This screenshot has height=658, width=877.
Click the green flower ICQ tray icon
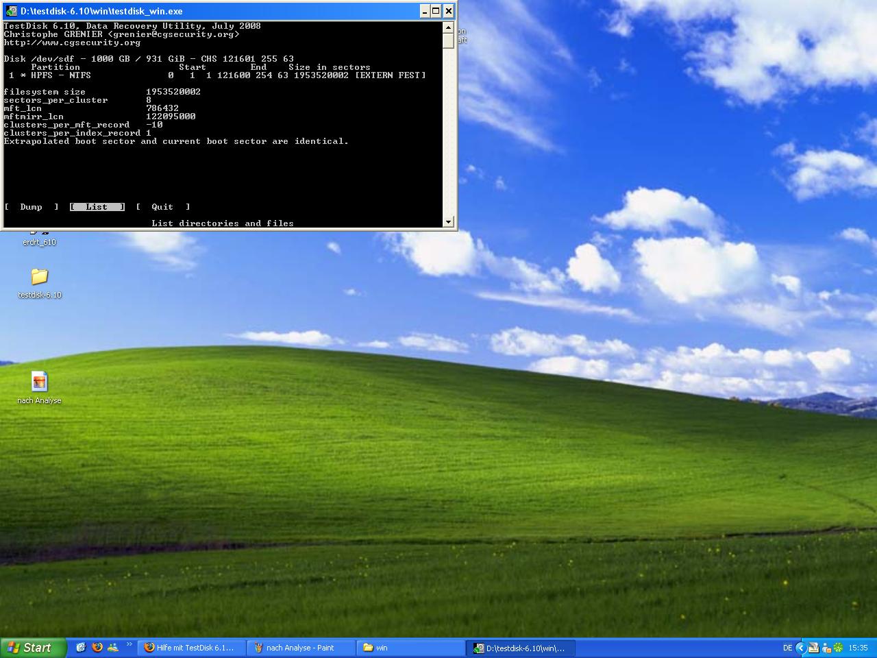click(x=838, y=648)
